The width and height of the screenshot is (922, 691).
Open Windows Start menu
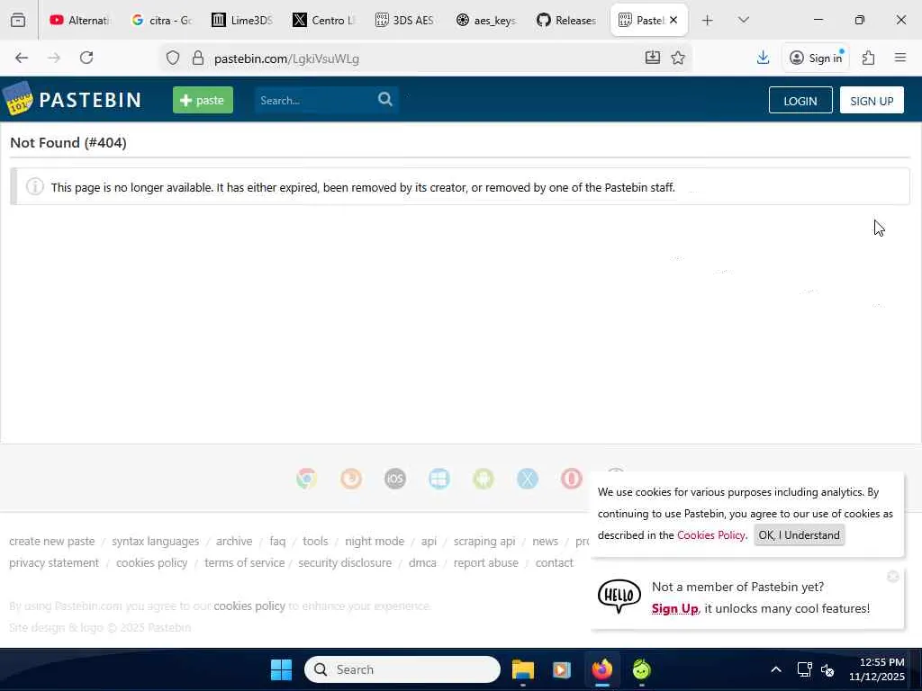point(281,669)
